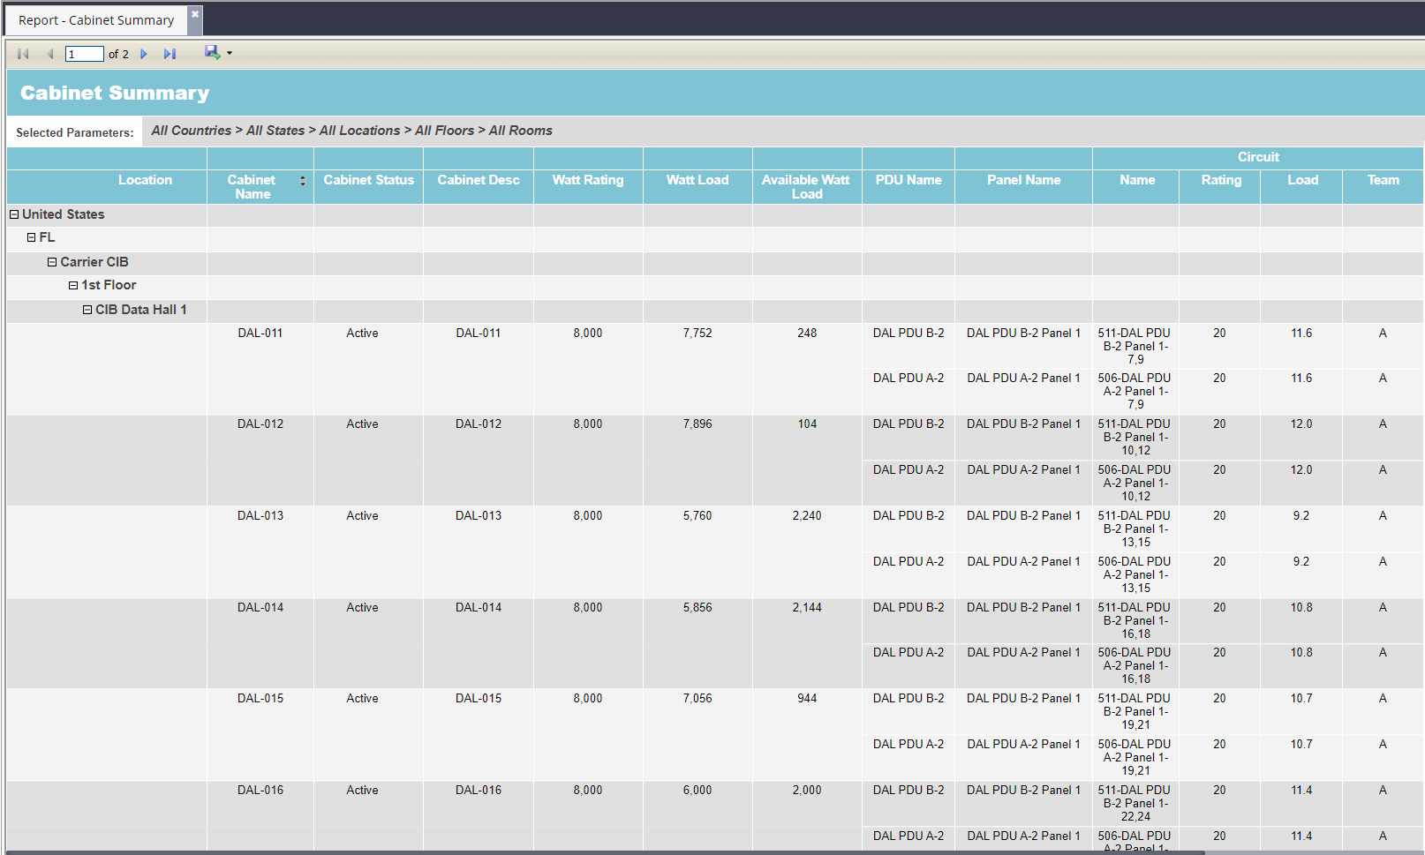1425x855 pixels.
Task: Collapse the United States tree node
Action: (x=13, y=214)
